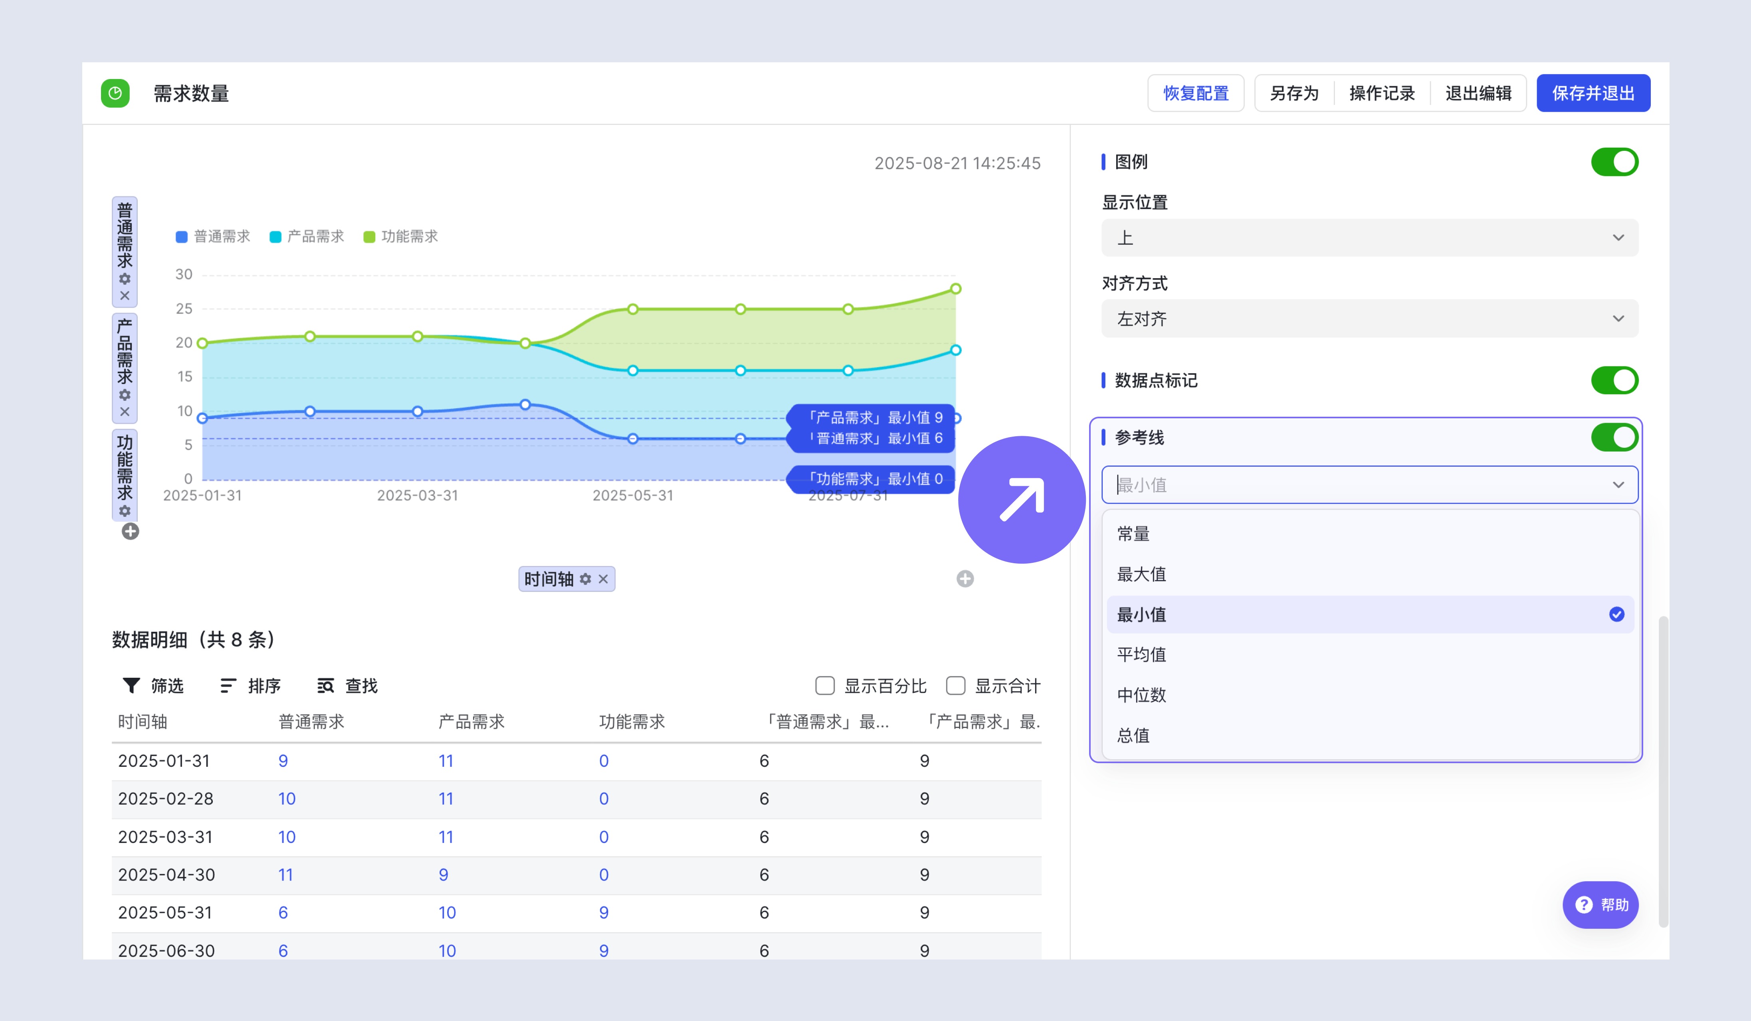Remove the 时间轴 tag with its X
Viewport: 1751px width, 1021px height.
[603, 579]
